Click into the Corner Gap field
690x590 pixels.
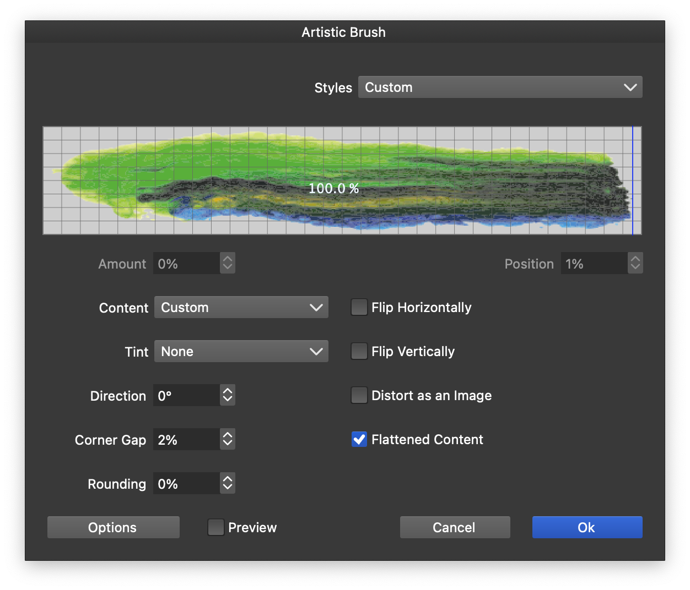point(186,440)
